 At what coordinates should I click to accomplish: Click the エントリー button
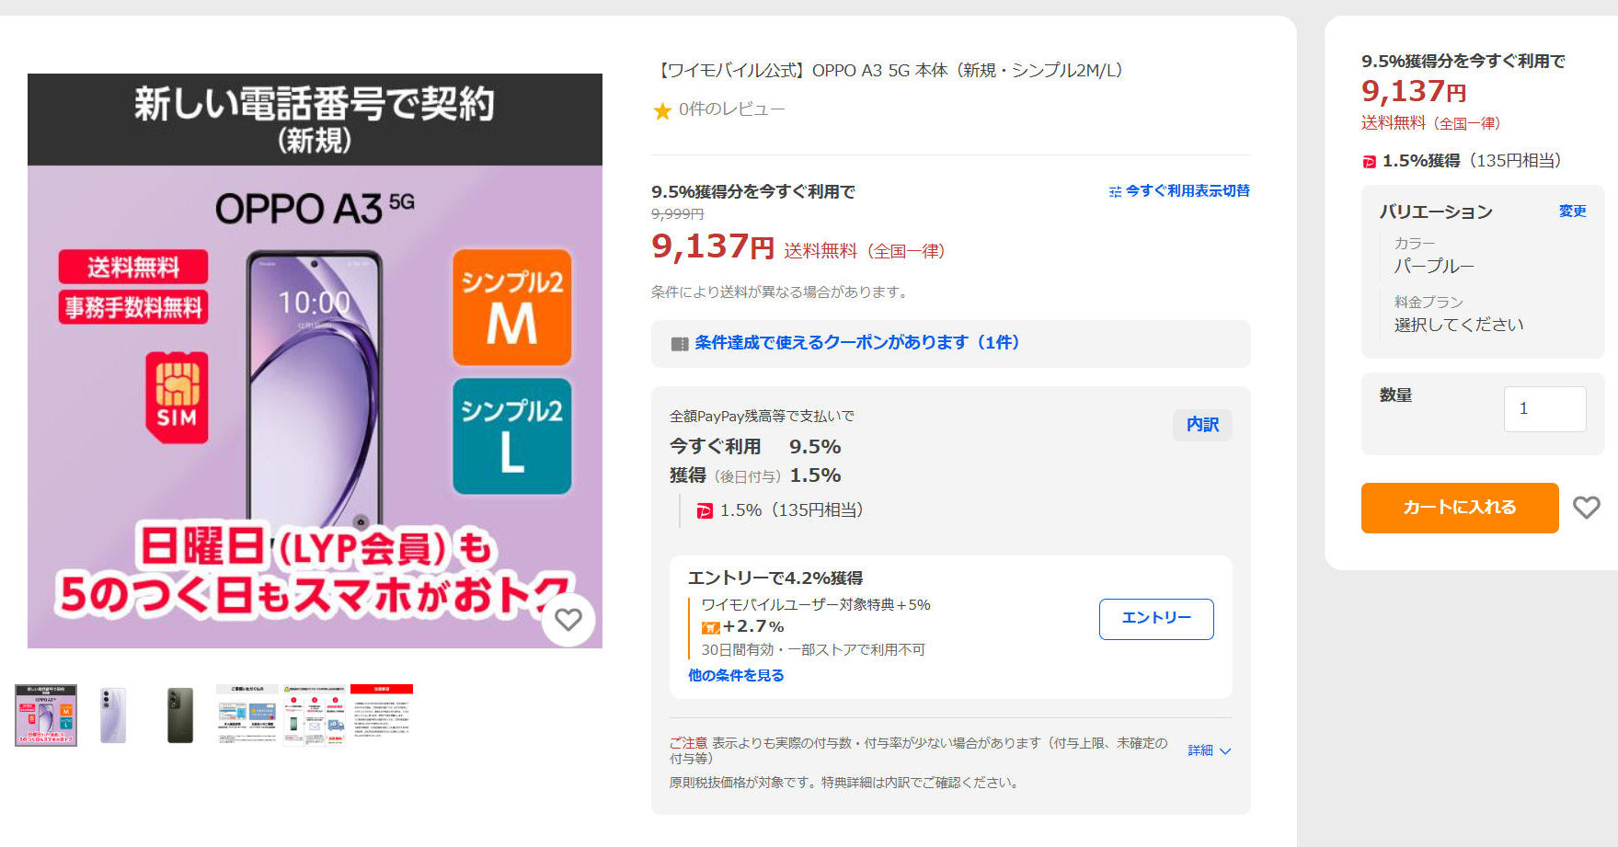1156,619
